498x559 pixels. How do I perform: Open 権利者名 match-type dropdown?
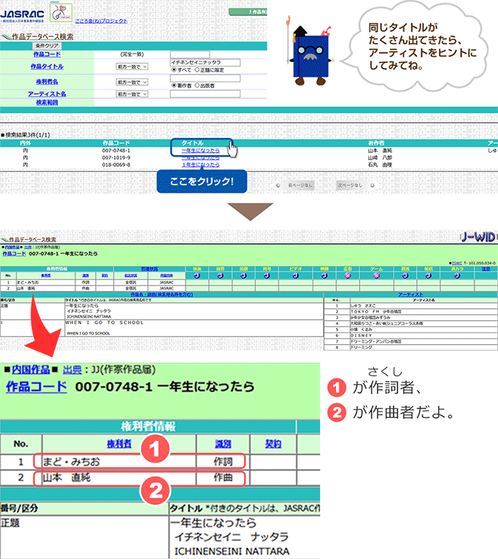132,82
